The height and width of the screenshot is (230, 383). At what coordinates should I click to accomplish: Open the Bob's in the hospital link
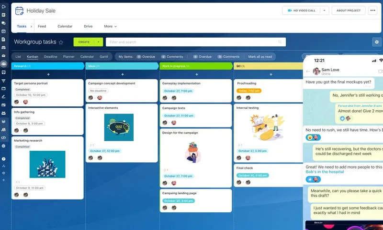pyautogui.click(x=325, y=172)
